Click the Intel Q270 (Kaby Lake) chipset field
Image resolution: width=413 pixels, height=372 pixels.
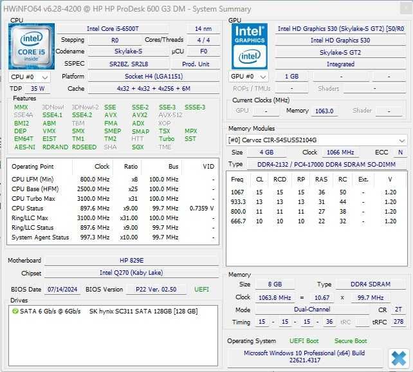[132, 273]
